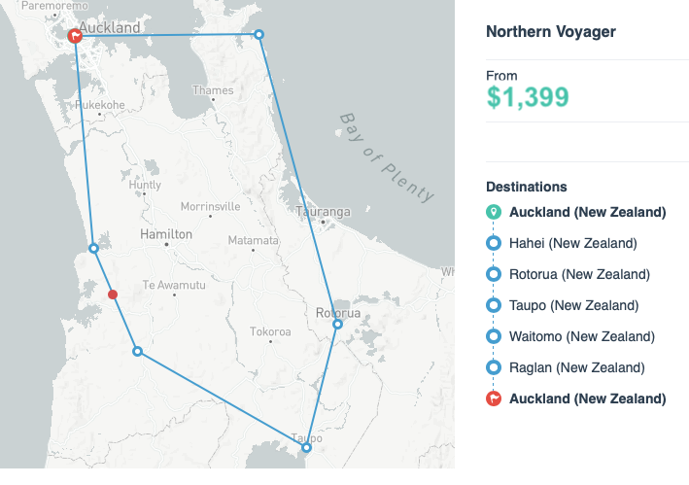Click the Rotorua waypoint circle on map
Screen dimensions: 689x485
(x=337, y=325)
